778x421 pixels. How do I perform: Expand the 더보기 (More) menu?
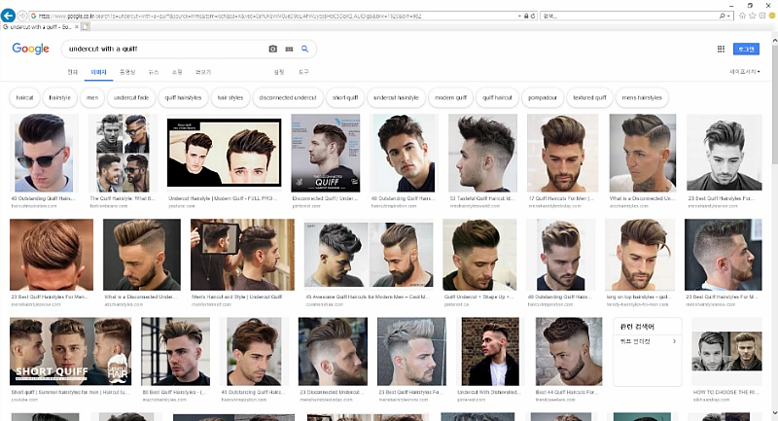click(203, 72)
